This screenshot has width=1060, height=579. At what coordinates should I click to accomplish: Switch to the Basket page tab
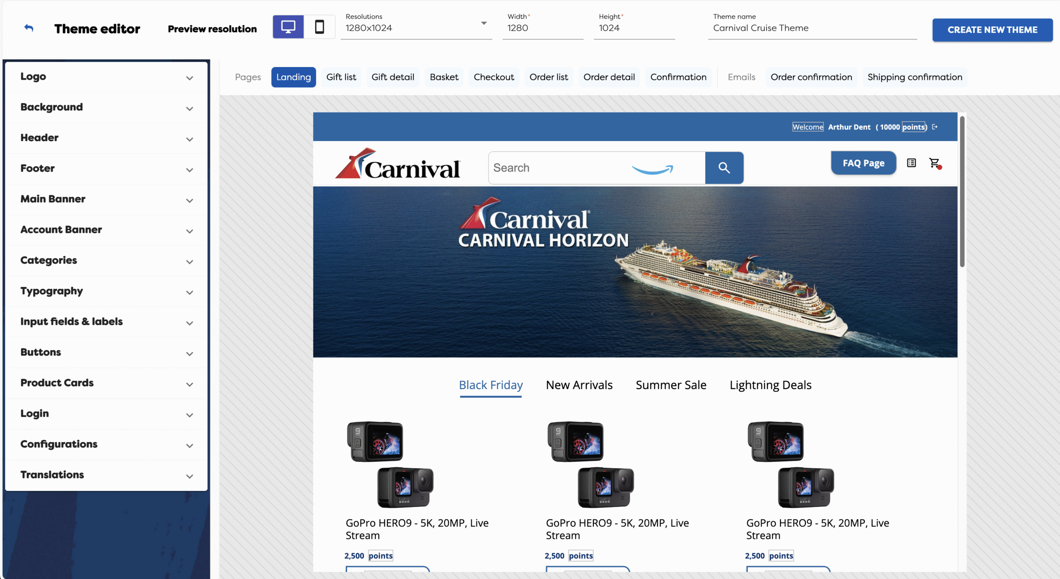tap(444, 77)
